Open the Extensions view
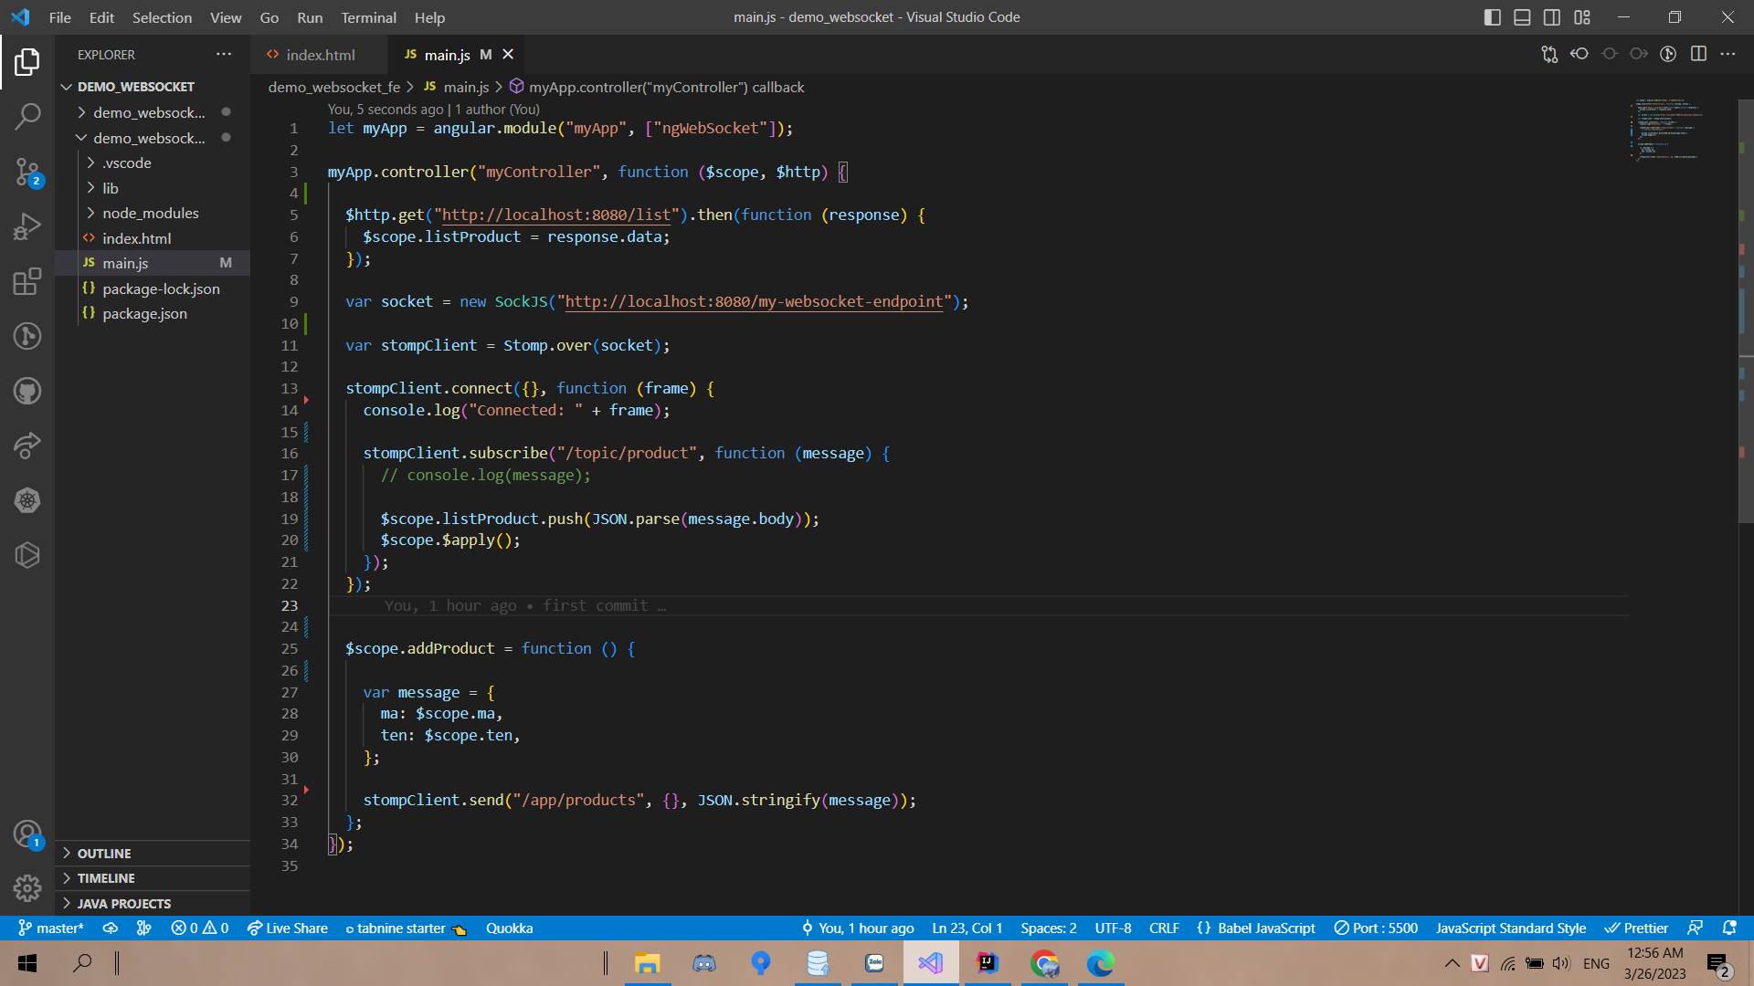 [27, 281]
